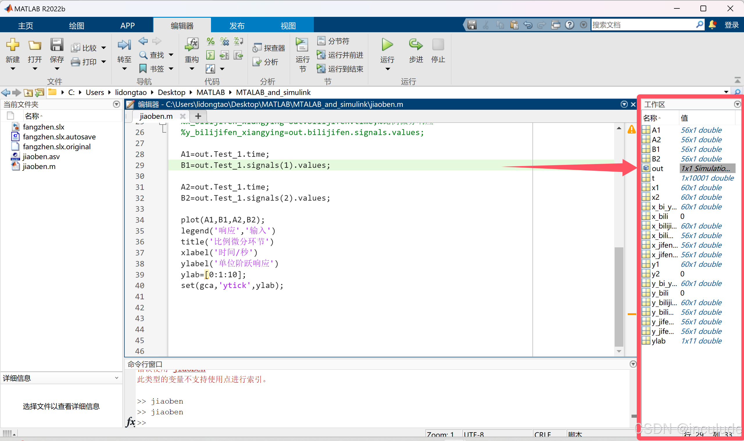
Task: Click the Go To (转至) icon
Action: [124, 45]
